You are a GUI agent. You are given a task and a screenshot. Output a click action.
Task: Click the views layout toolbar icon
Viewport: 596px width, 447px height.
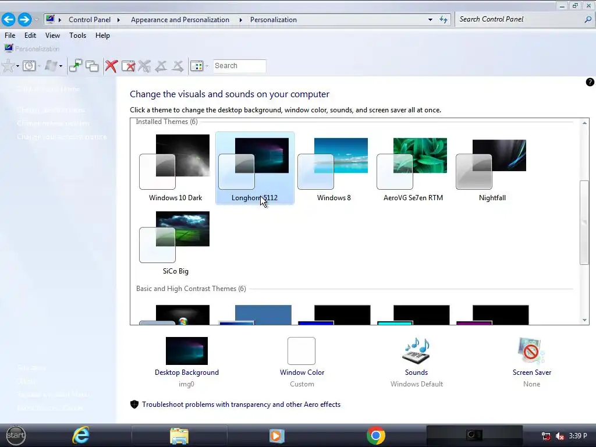click(x=197, y=66)
